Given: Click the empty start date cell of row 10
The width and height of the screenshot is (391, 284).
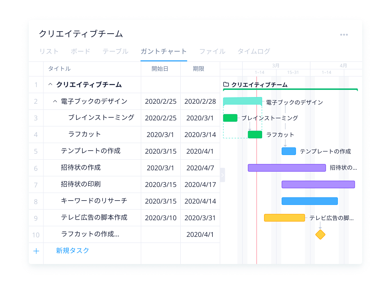Looking at the screenshot, I should [x=161, y=234].
